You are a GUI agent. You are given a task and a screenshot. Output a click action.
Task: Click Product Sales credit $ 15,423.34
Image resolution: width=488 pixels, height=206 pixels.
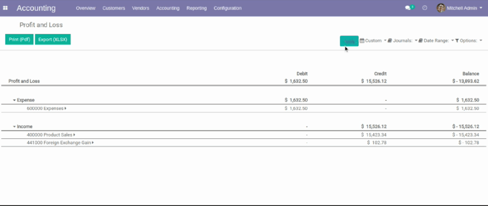(x=374, y=135)
